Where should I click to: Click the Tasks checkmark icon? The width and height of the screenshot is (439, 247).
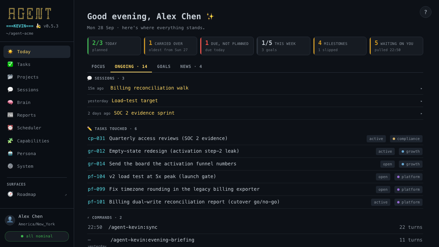point(10,64)
